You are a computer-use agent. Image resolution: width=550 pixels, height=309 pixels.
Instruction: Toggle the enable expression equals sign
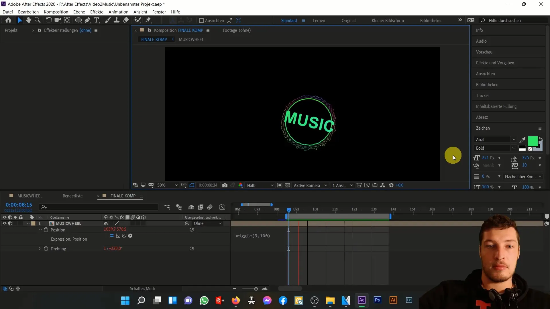112,236
